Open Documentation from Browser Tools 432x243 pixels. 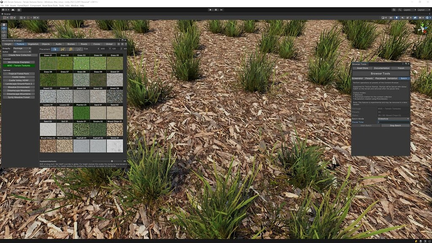click(381, 68)
